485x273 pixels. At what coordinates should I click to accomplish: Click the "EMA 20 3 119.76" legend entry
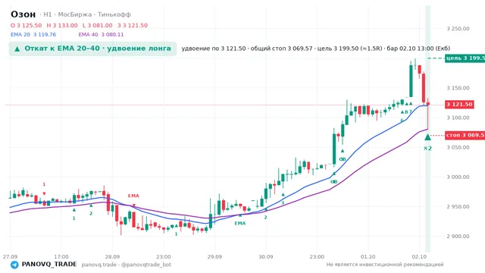(33, 35)
